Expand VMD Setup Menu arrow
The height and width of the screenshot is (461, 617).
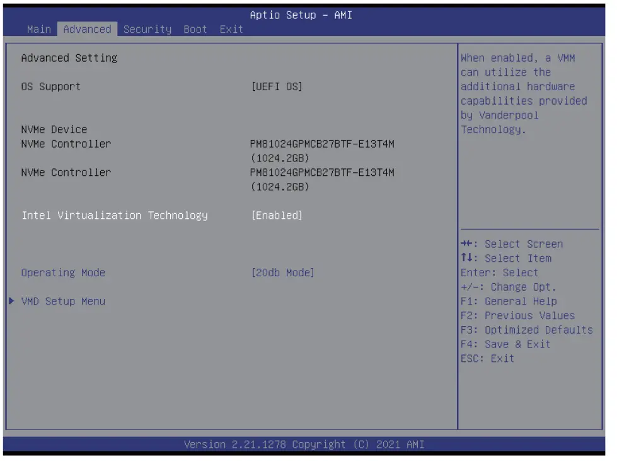pos(11,301)
